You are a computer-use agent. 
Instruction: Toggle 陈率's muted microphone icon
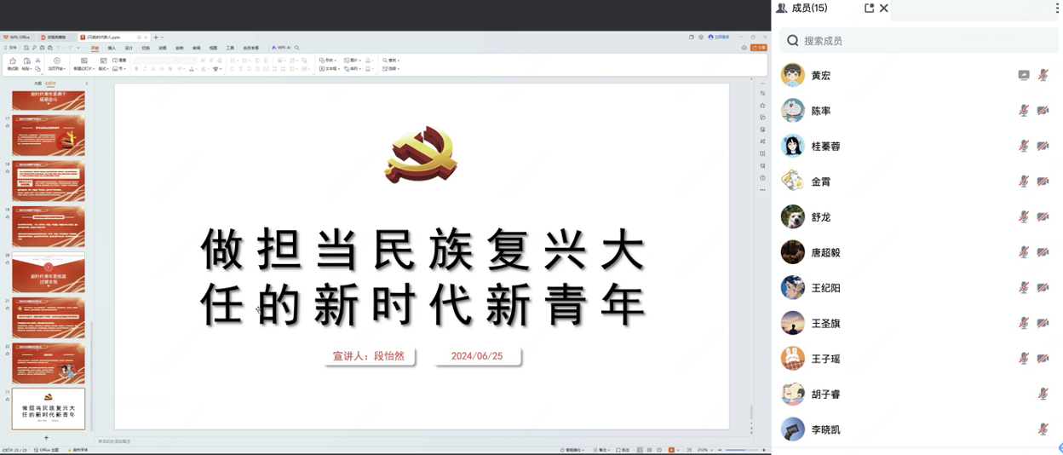[1024, 111]
